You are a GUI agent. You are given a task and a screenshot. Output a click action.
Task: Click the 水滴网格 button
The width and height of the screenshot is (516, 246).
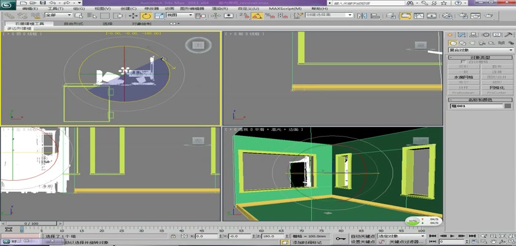pos(464,77)
